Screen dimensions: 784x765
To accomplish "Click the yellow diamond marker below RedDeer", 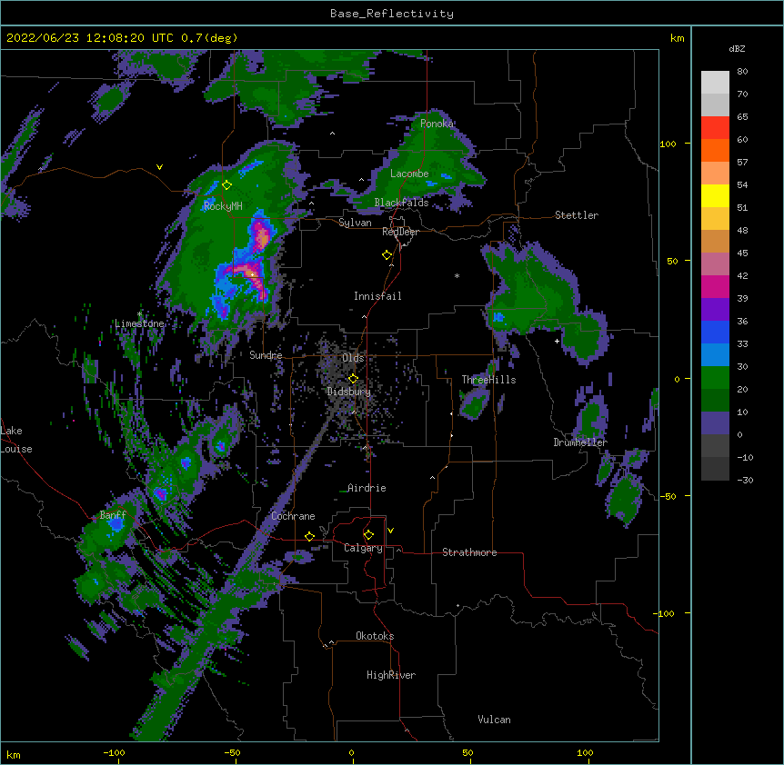I will (387, 255).
